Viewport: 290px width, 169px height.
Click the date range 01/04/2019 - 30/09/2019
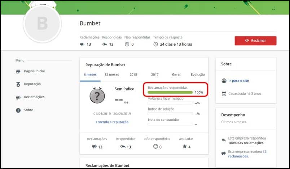(112, 114)
